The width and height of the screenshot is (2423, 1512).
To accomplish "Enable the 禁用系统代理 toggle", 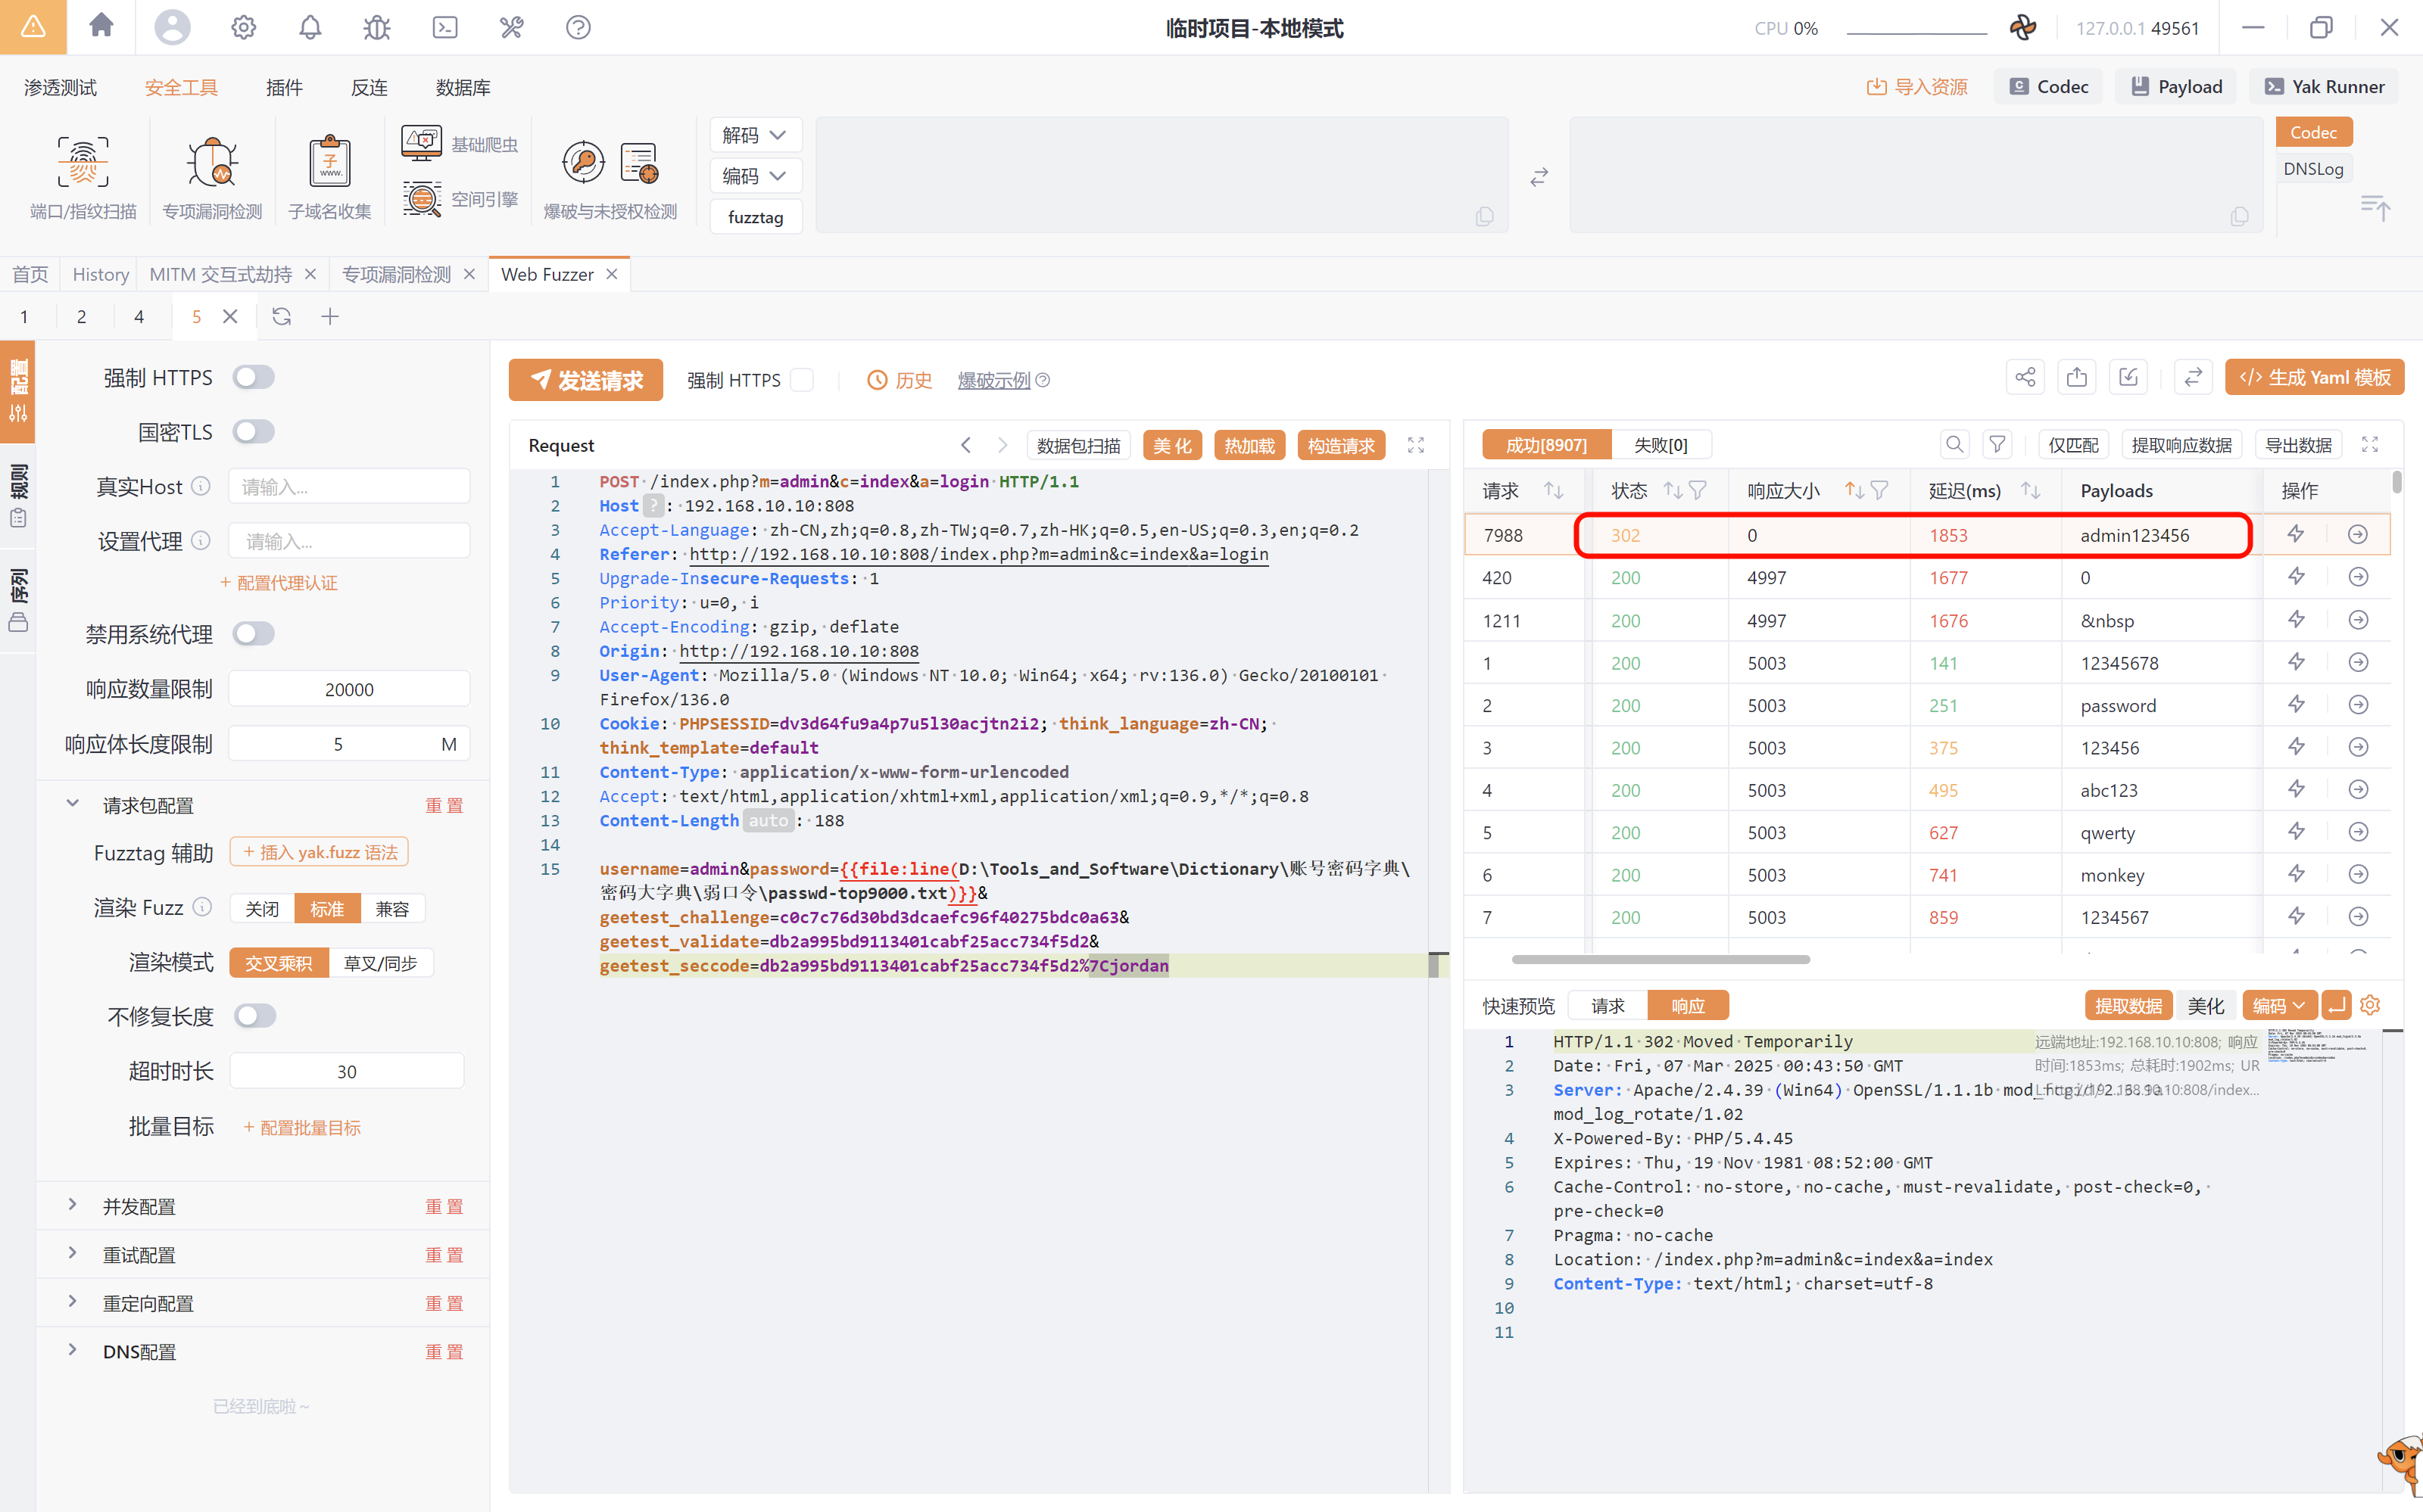I will tap(253, 634).
